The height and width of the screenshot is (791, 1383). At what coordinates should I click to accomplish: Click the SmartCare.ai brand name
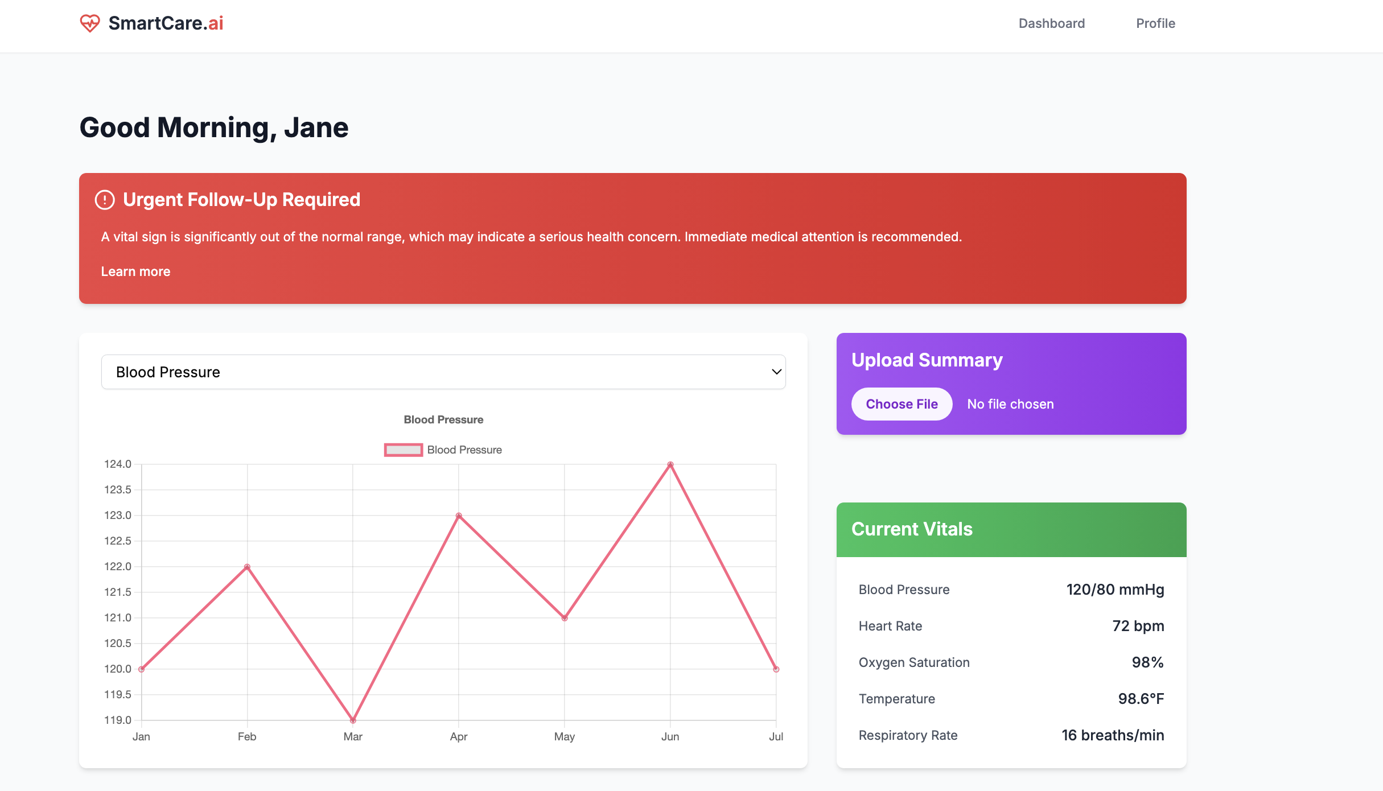[166, 23]
